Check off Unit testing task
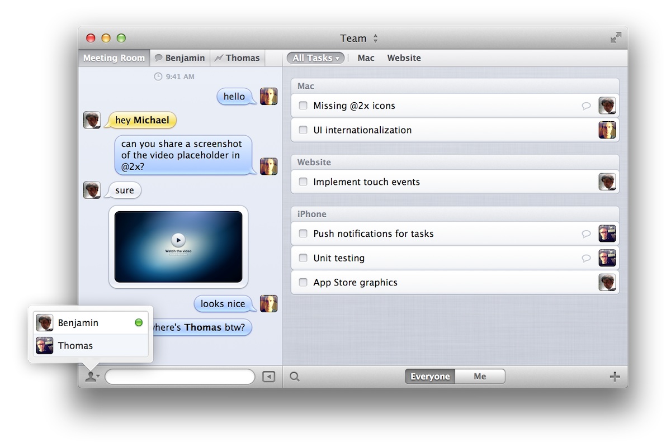 point(303,258)
